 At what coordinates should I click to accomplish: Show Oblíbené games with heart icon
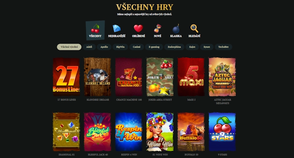pyautogui.click(x=139, y=31)
